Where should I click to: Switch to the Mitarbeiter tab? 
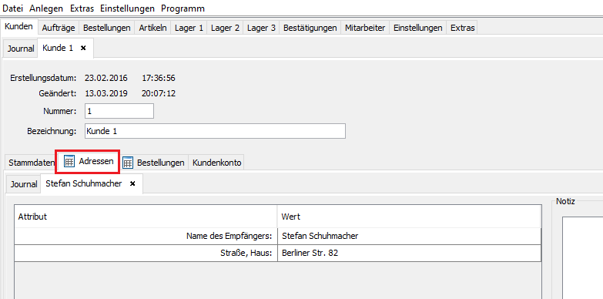(x=365, y=28)
